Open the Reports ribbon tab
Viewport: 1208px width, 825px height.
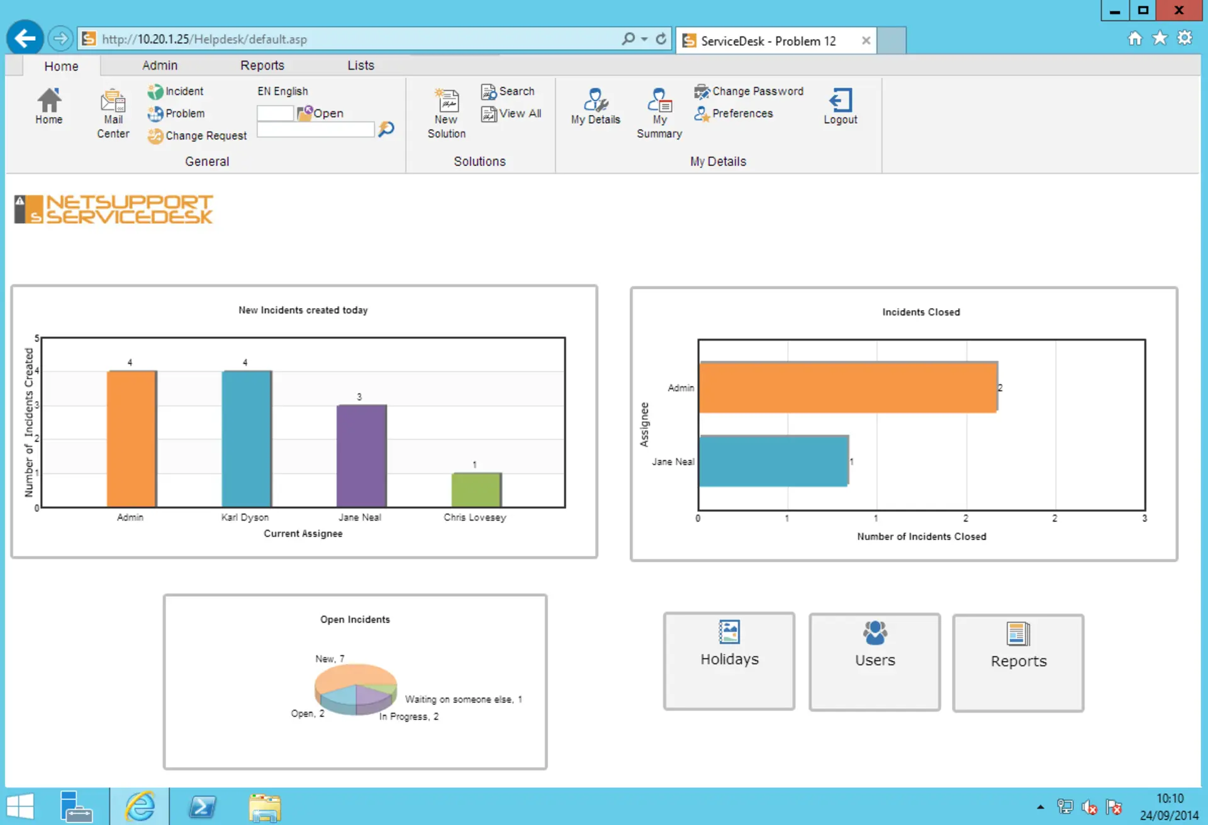click(262, 65)
